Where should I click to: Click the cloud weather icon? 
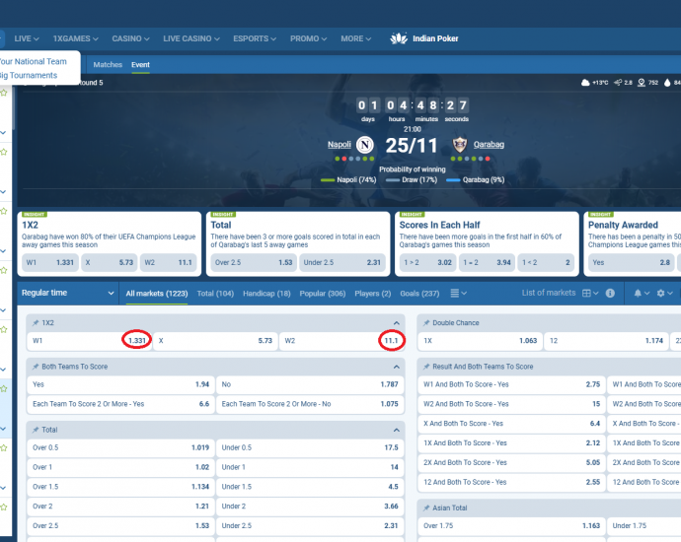tap(585, 83)
